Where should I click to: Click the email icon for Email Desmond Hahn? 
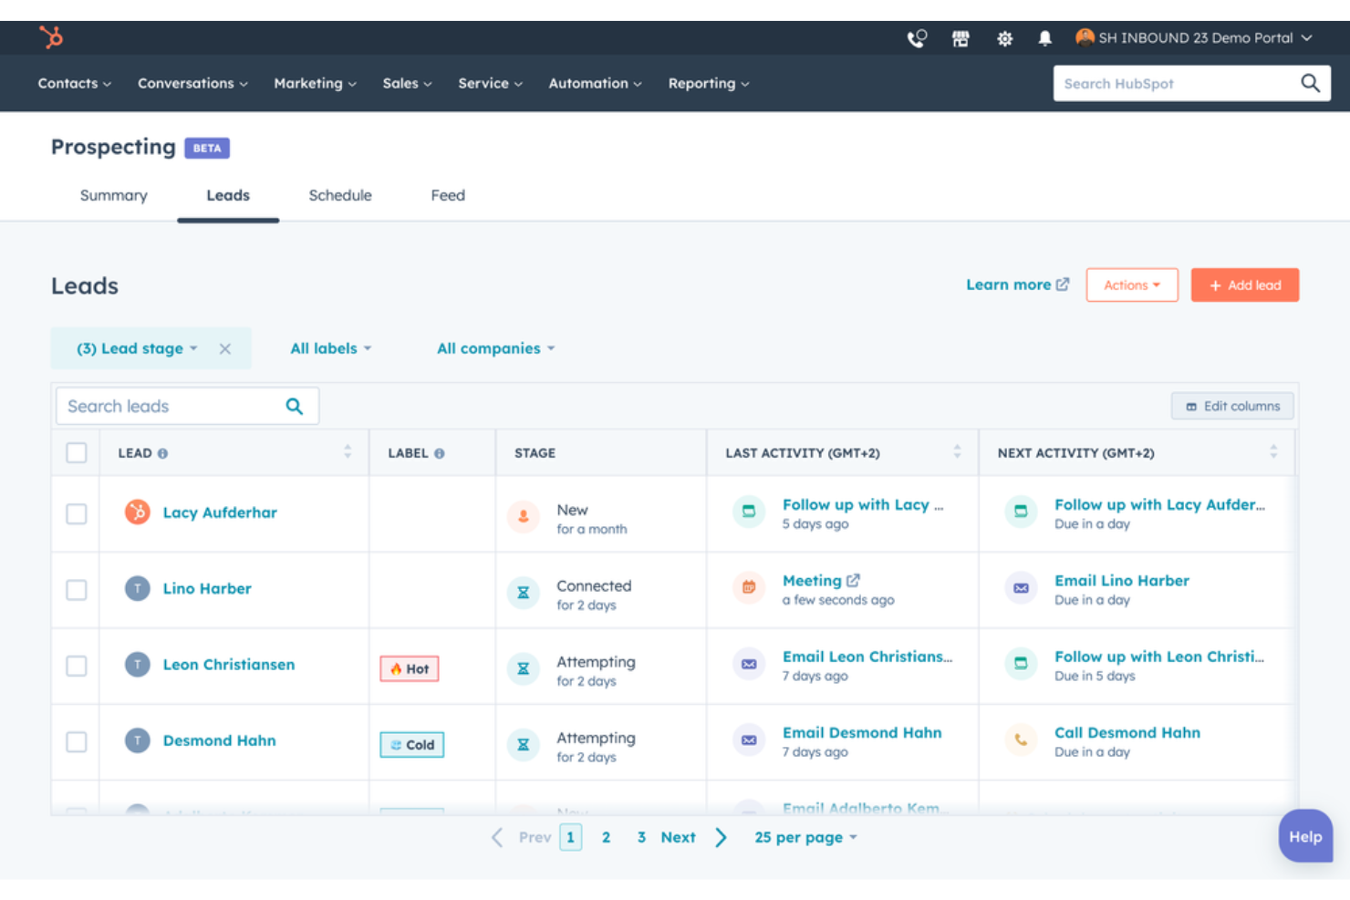748,740
